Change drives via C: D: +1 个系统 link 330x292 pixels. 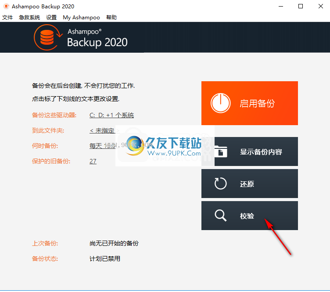pyautogui.click(x=111, y=115)
